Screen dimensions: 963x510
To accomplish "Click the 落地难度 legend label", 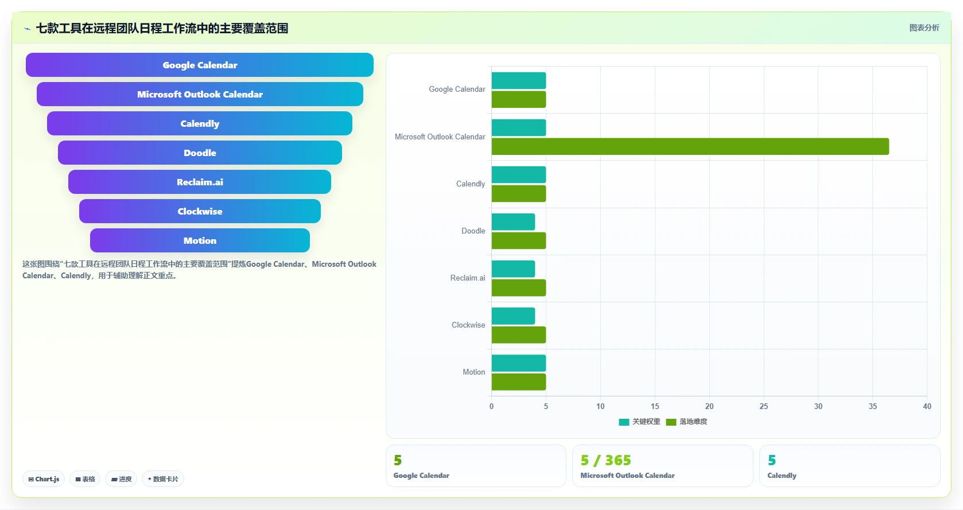I will (693, 422).
